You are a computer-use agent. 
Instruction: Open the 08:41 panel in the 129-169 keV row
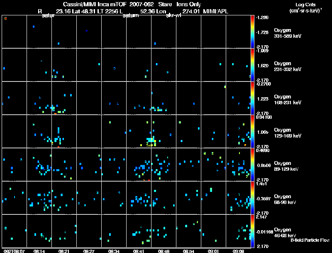(x=139, y=131)
